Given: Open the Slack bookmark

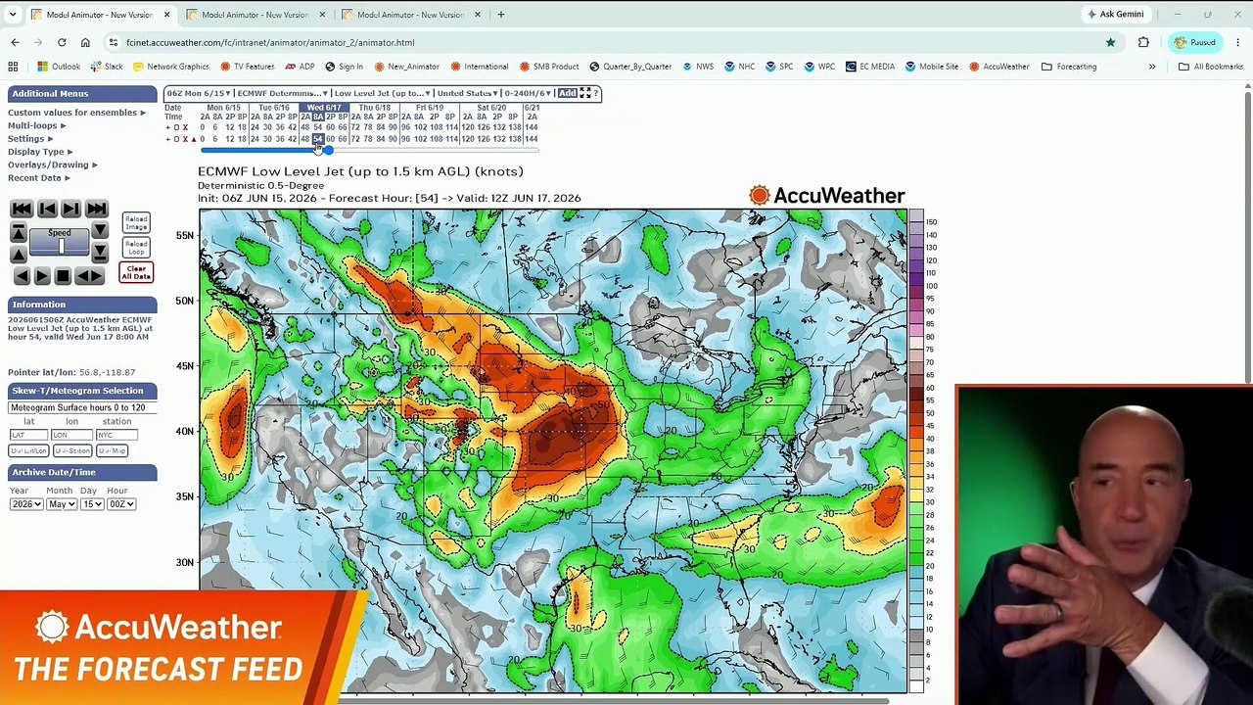Looking at the screenshot, I should (107, 67).
